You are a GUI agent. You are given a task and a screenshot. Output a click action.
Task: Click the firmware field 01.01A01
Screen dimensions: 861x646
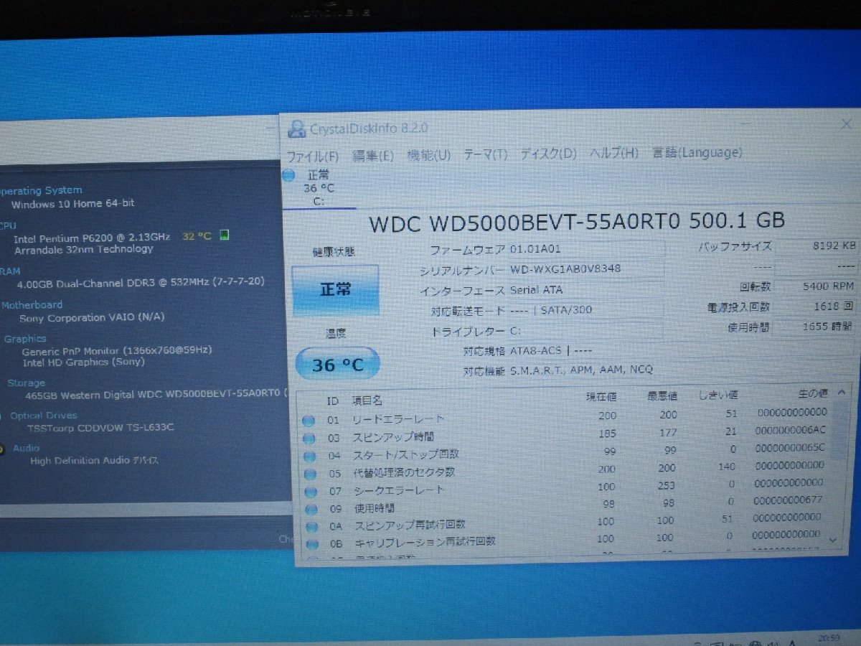[585, 250]
